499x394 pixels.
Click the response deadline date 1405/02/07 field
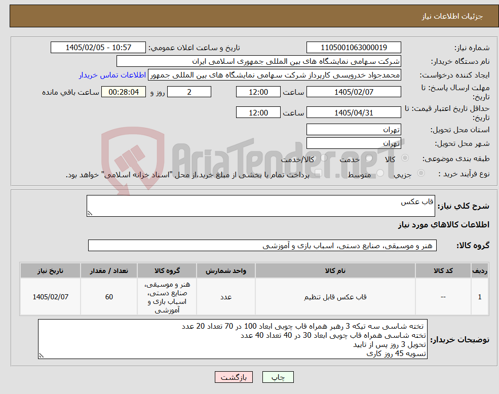tap(354, 92)
